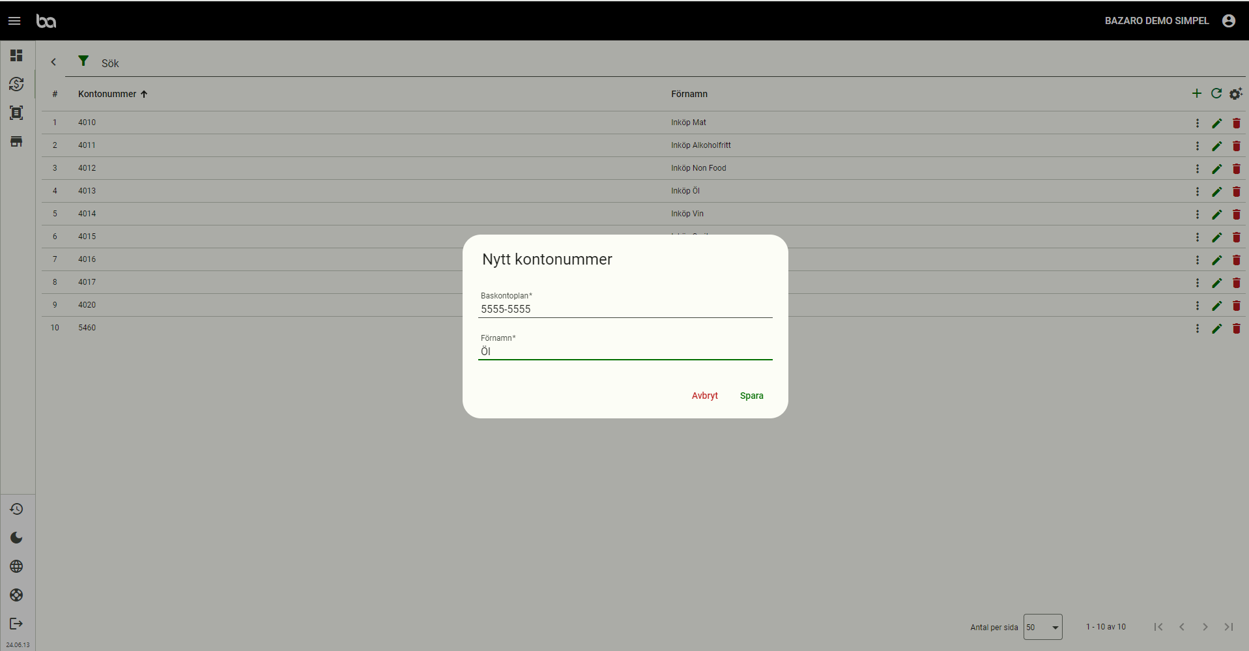1249x651 pixels.
Task: Cancel the dialog with Avbryt
Action: coord(705,396)
